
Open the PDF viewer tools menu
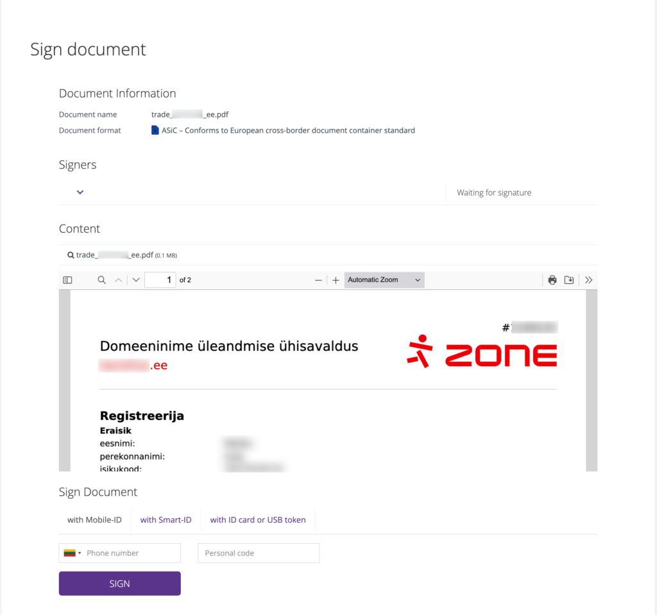[x=588, y=280]
